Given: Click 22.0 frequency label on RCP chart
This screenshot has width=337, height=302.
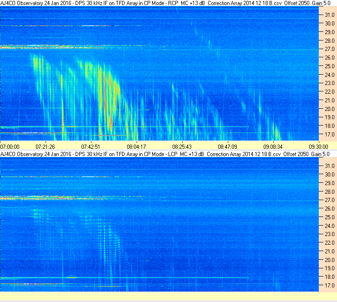Looking at the screenshot, I should pyautogui.click(x=330, y=92).
